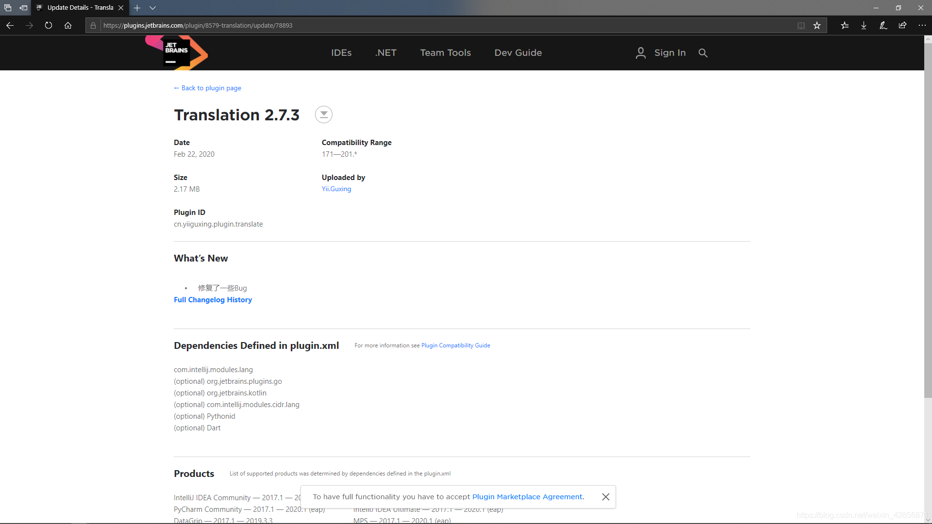Toggle reading view icon in address bar

tap(801, 26)
